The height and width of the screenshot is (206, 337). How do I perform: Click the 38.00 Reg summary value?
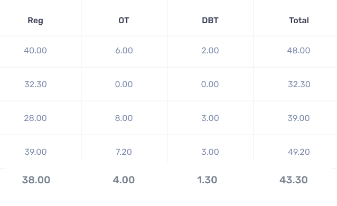pyautogui.click(x=36, y=180)
